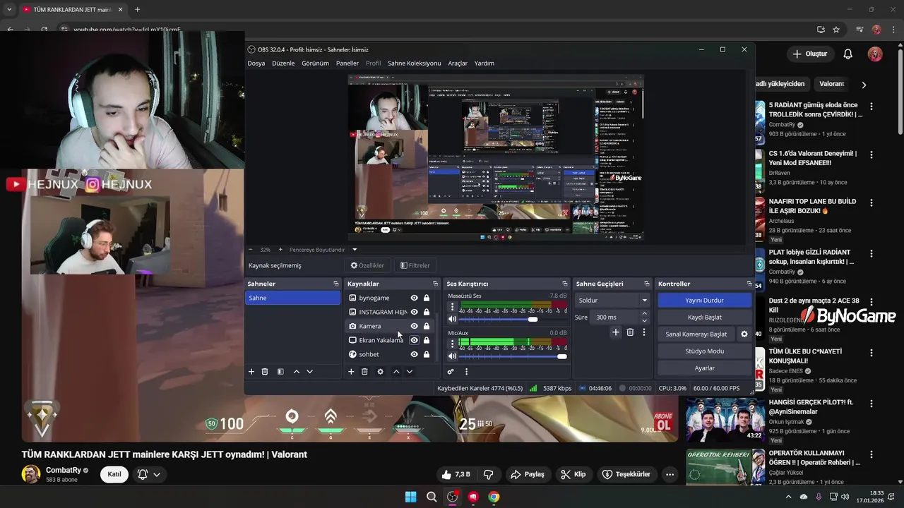Viewport: 904px width, 508px height.
Task: Move scene down in Sahneler panel
Action: pyautogui.click(x=309, y=372)
